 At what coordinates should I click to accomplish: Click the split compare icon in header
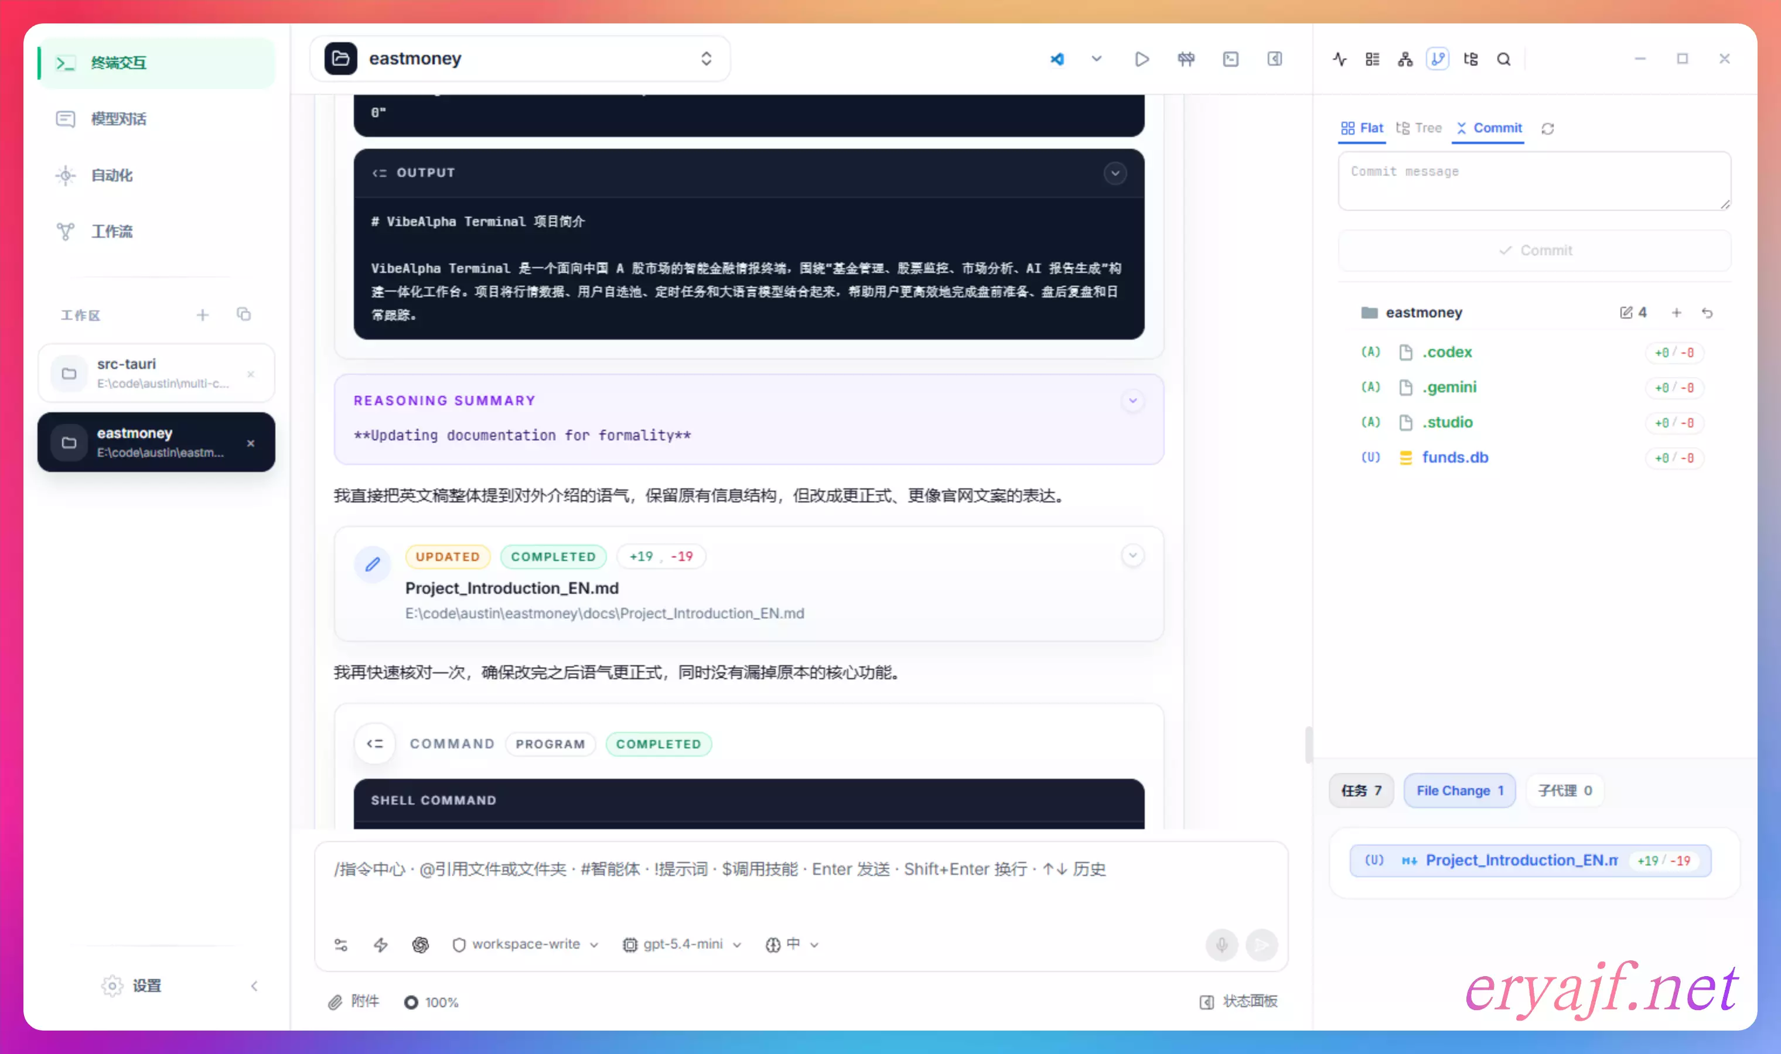click(1186, 59)
